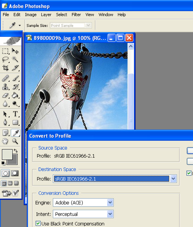Maximize the 89800009b.jpg document window
Viewport: 193px width, 227px height.
[120, 38]
